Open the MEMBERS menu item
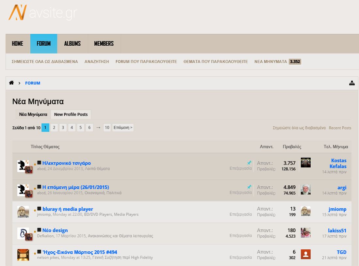 point(104,43)
